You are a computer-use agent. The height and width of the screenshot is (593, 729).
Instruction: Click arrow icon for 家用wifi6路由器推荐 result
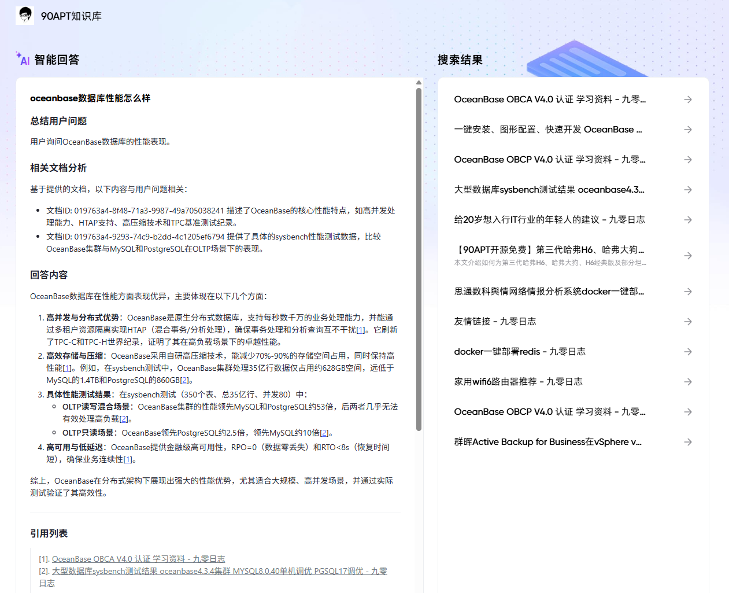[688, 382]
